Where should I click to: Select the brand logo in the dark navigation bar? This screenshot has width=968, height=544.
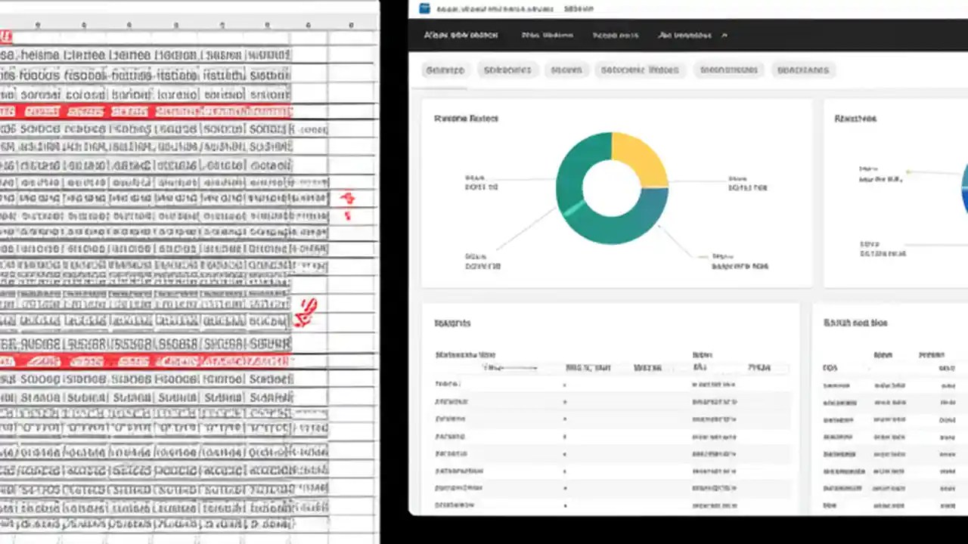click(x=461, y=35)
